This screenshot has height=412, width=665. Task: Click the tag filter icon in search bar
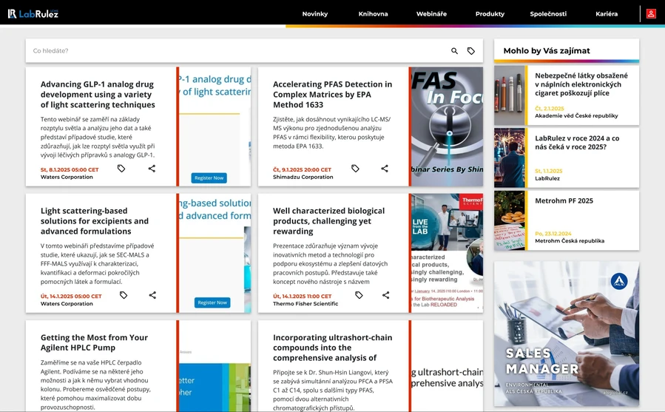tap(470, 51)
